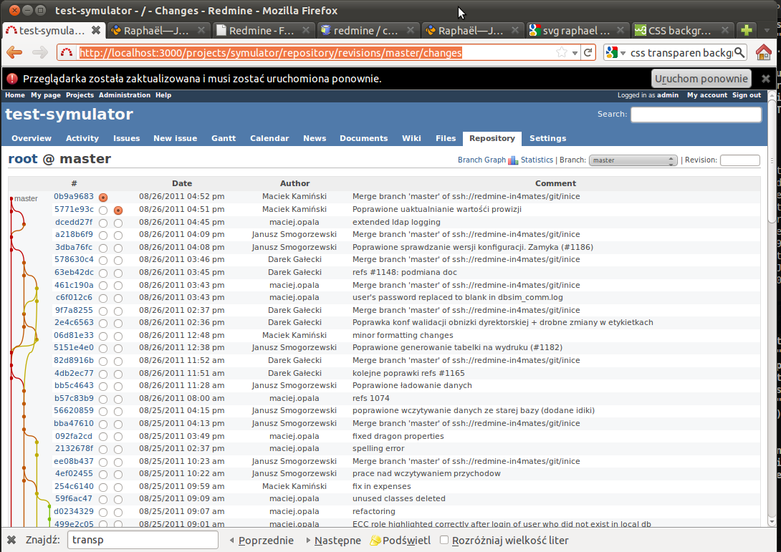The height and width of the screenshot is (552, 781).
Task: Select second radio button for revision a218b6f9
Action: tap(118, 235)
